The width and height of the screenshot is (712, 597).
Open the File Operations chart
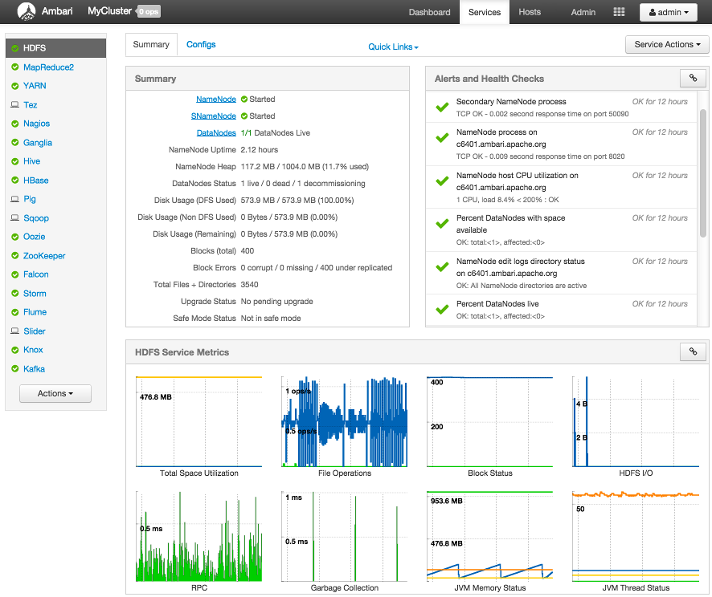coord(345,426)
